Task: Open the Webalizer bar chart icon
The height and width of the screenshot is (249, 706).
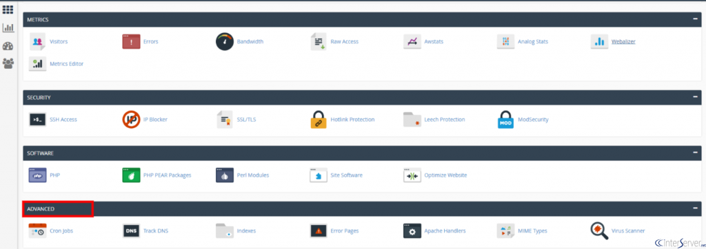Action: click(599, 41)
